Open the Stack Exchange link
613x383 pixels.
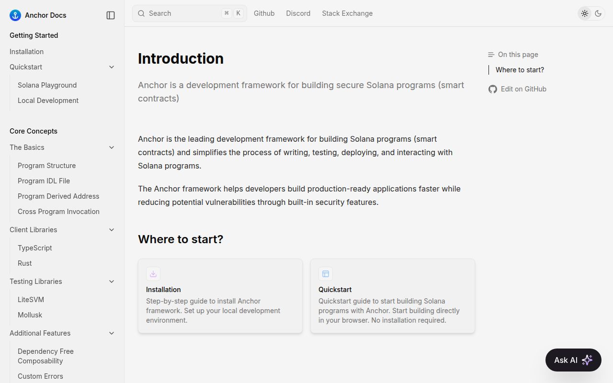point(347,13)
